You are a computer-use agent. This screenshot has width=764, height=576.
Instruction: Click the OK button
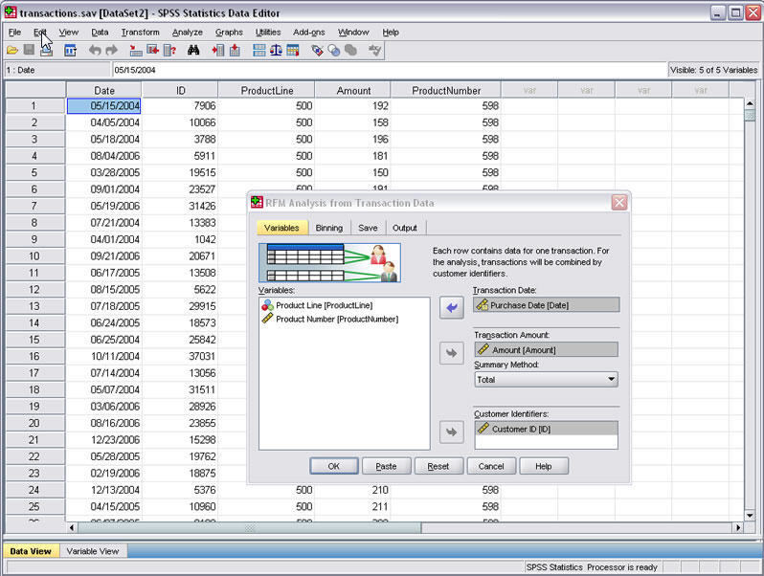[x=334, y=466]
